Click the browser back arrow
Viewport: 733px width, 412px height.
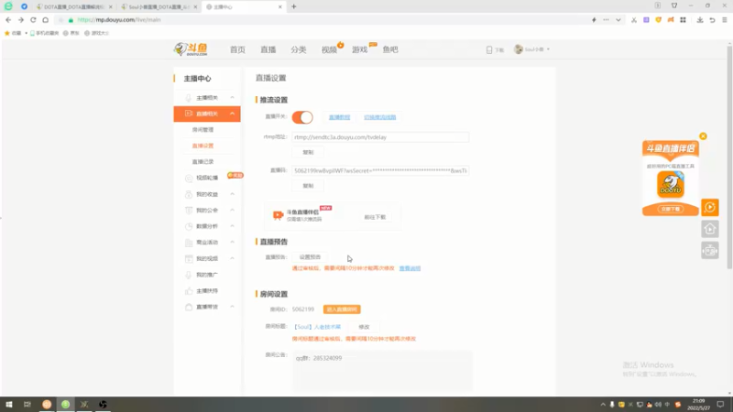coord(8,20)
